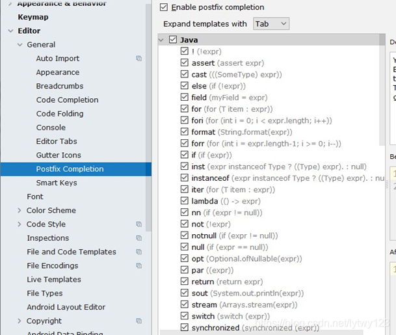Expand the Copyright node
Screen dimensions: 396x335
point(20,321)
